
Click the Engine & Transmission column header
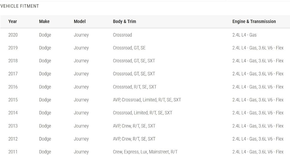click(254, 21)
